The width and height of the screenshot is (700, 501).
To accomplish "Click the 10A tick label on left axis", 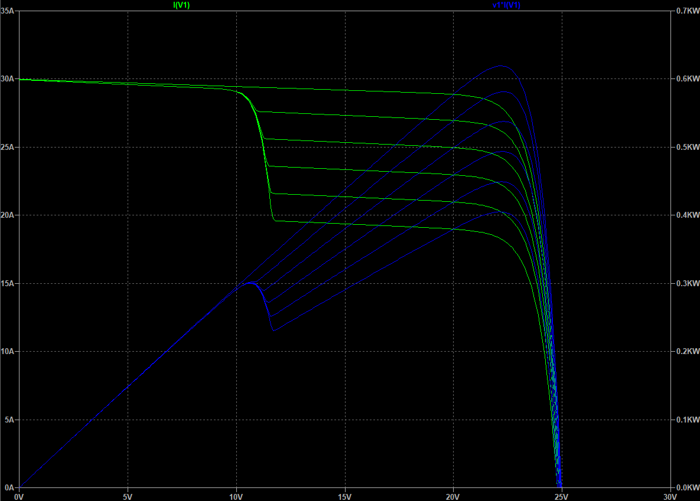I will [x=8, y=352].
